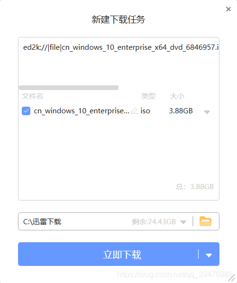The image size is (237, 283).
Task: Open the dropdown arrow beside 立即下载
Action: (209, 255)
